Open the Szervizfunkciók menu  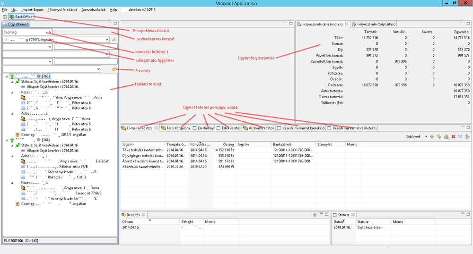94,9
